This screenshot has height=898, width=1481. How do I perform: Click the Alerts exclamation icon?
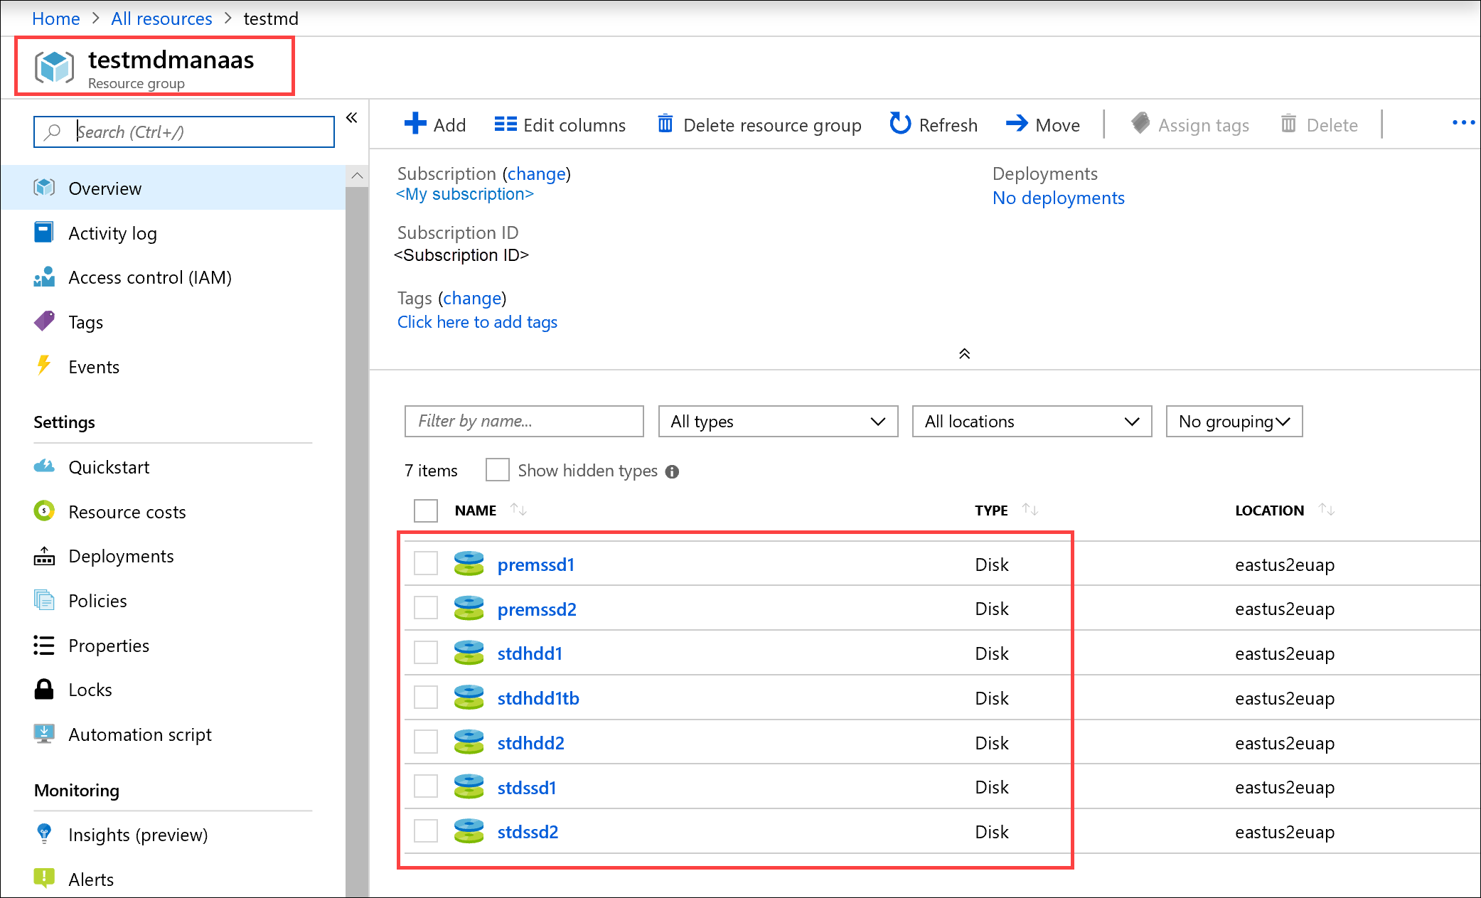pyautogui.click(x=44, y=878)
